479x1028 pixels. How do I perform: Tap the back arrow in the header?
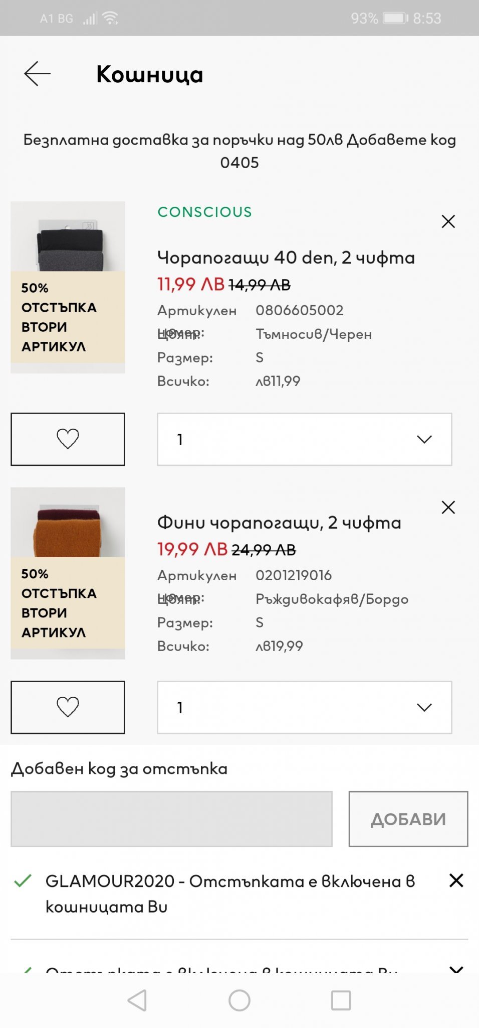tap(38, 74)
